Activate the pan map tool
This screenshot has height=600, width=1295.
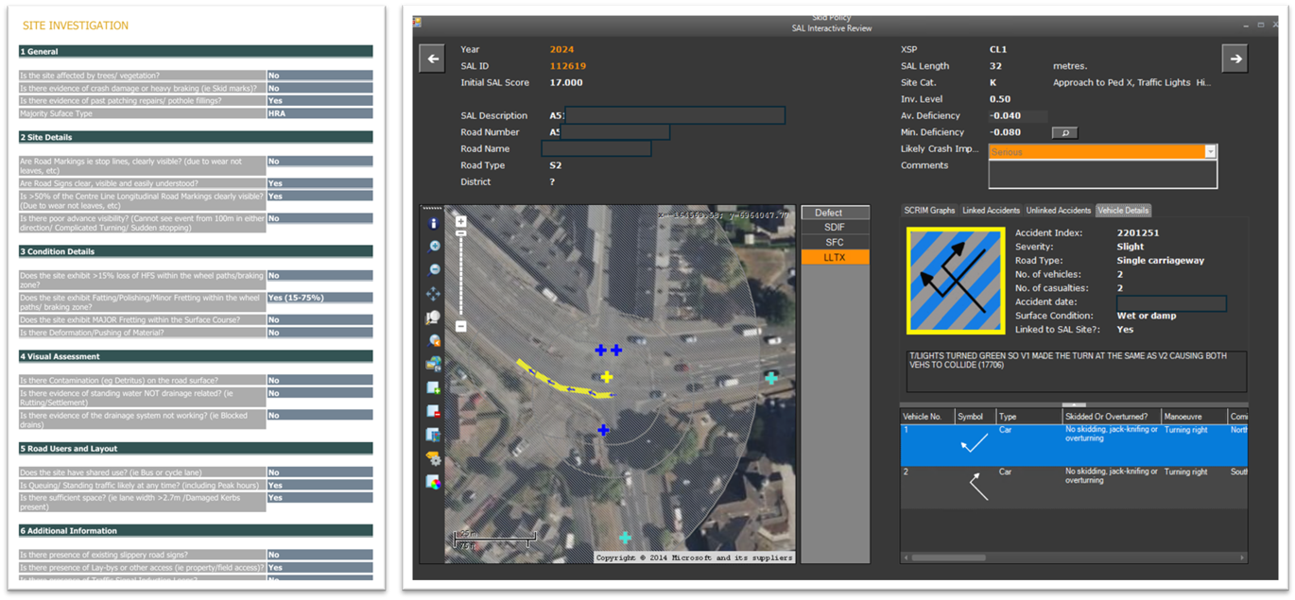(x=433, y=294)
